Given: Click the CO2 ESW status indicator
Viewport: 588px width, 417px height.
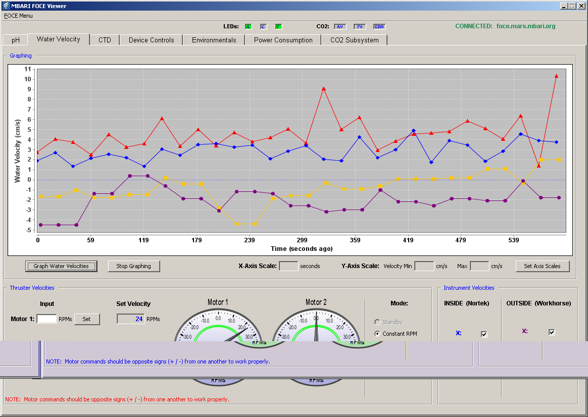Looking at the screenshot, I should pyautogui.click(x=379, y=27).
